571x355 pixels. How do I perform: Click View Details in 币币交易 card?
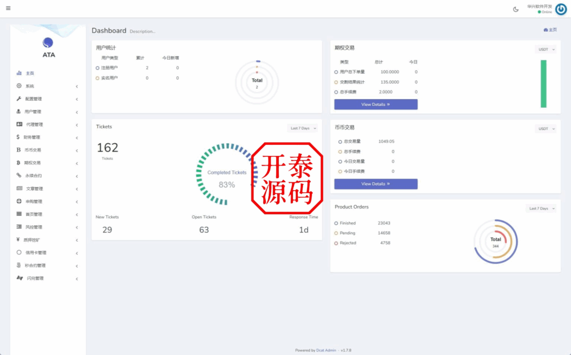[x=376, y=184]
